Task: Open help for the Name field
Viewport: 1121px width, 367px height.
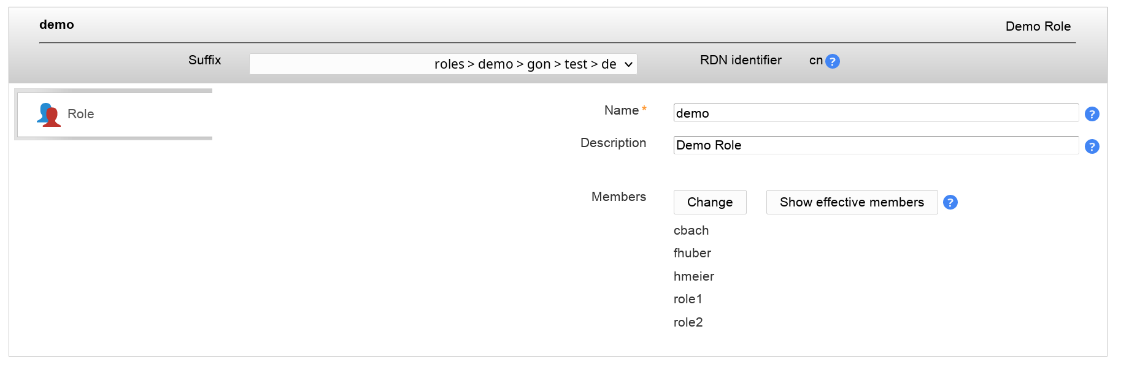Action: pos(1092,114)
